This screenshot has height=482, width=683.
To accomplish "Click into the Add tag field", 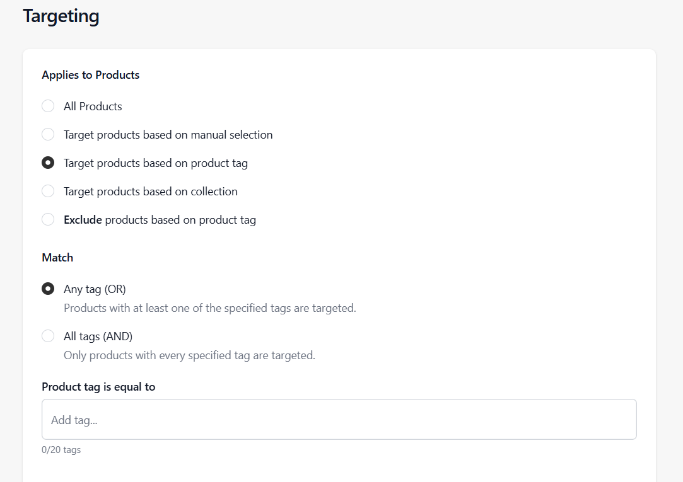I will point(339,420).
